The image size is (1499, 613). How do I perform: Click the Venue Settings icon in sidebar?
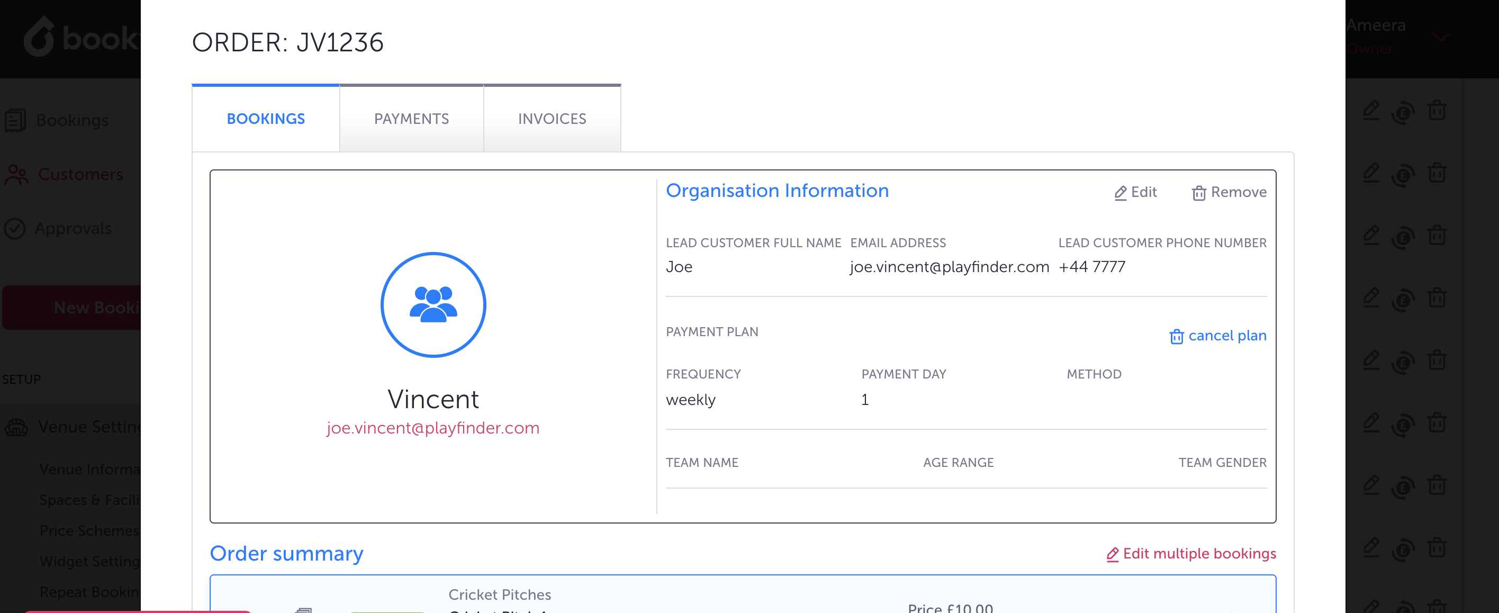click(16, 427)
